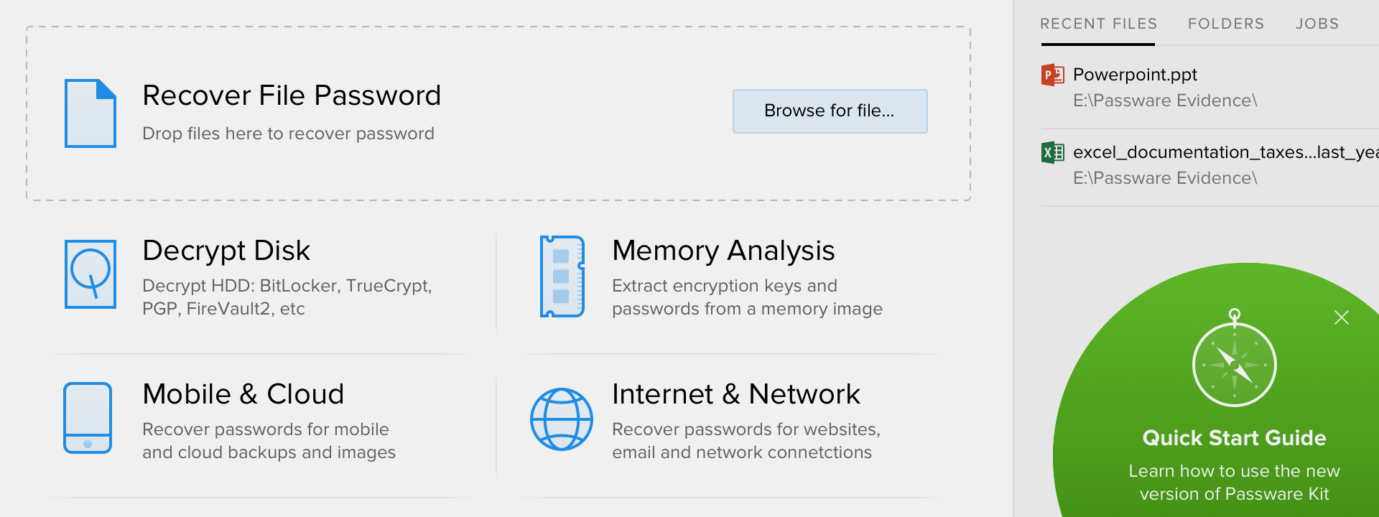Choose the Internet & Network heading

tap(735, 394)
